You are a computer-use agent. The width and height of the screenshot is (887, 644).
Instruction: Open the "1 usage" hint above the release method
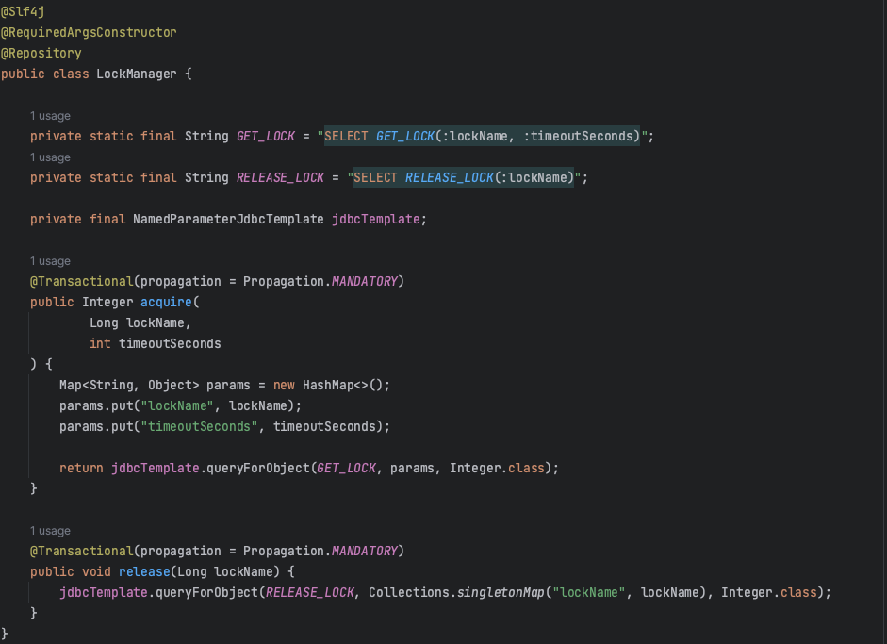click(x=50, y=531)
